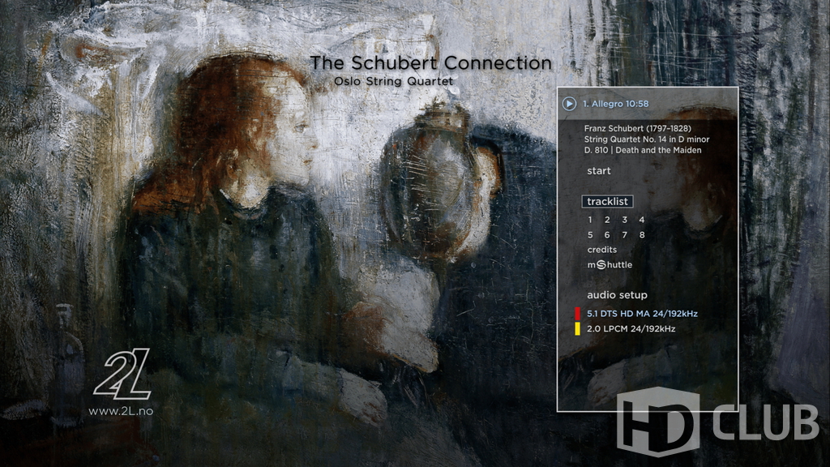The image size is (830, 467).
Task: Open the tracklist menu item
Action: pyautogui.click(x=608, y=202)
